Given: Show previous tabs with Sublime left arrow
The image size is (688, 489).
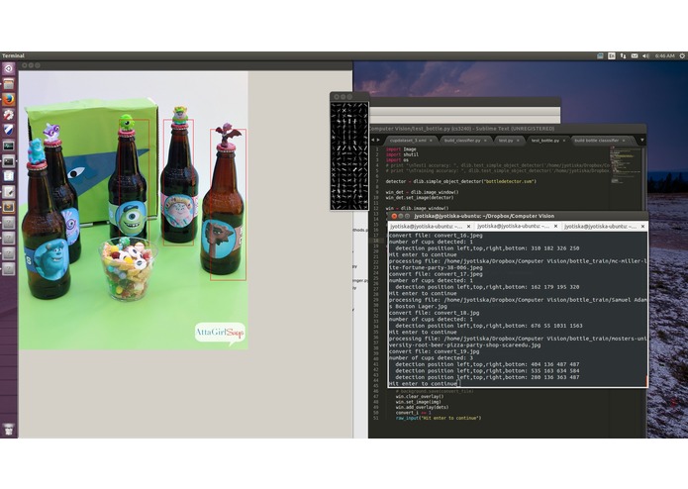Looking at the screenshot, I should [x=373, y=141].
